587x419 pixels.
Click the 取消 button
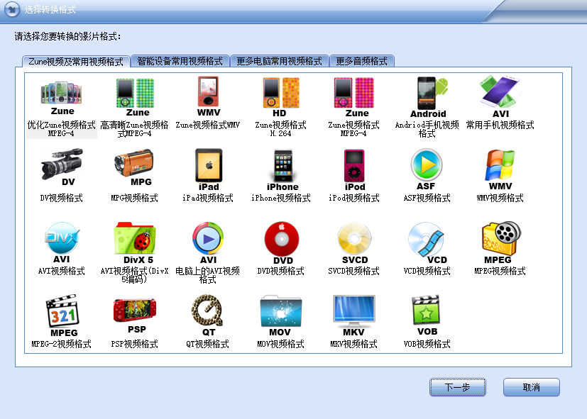pyautogui.click(x=531, y=387)
